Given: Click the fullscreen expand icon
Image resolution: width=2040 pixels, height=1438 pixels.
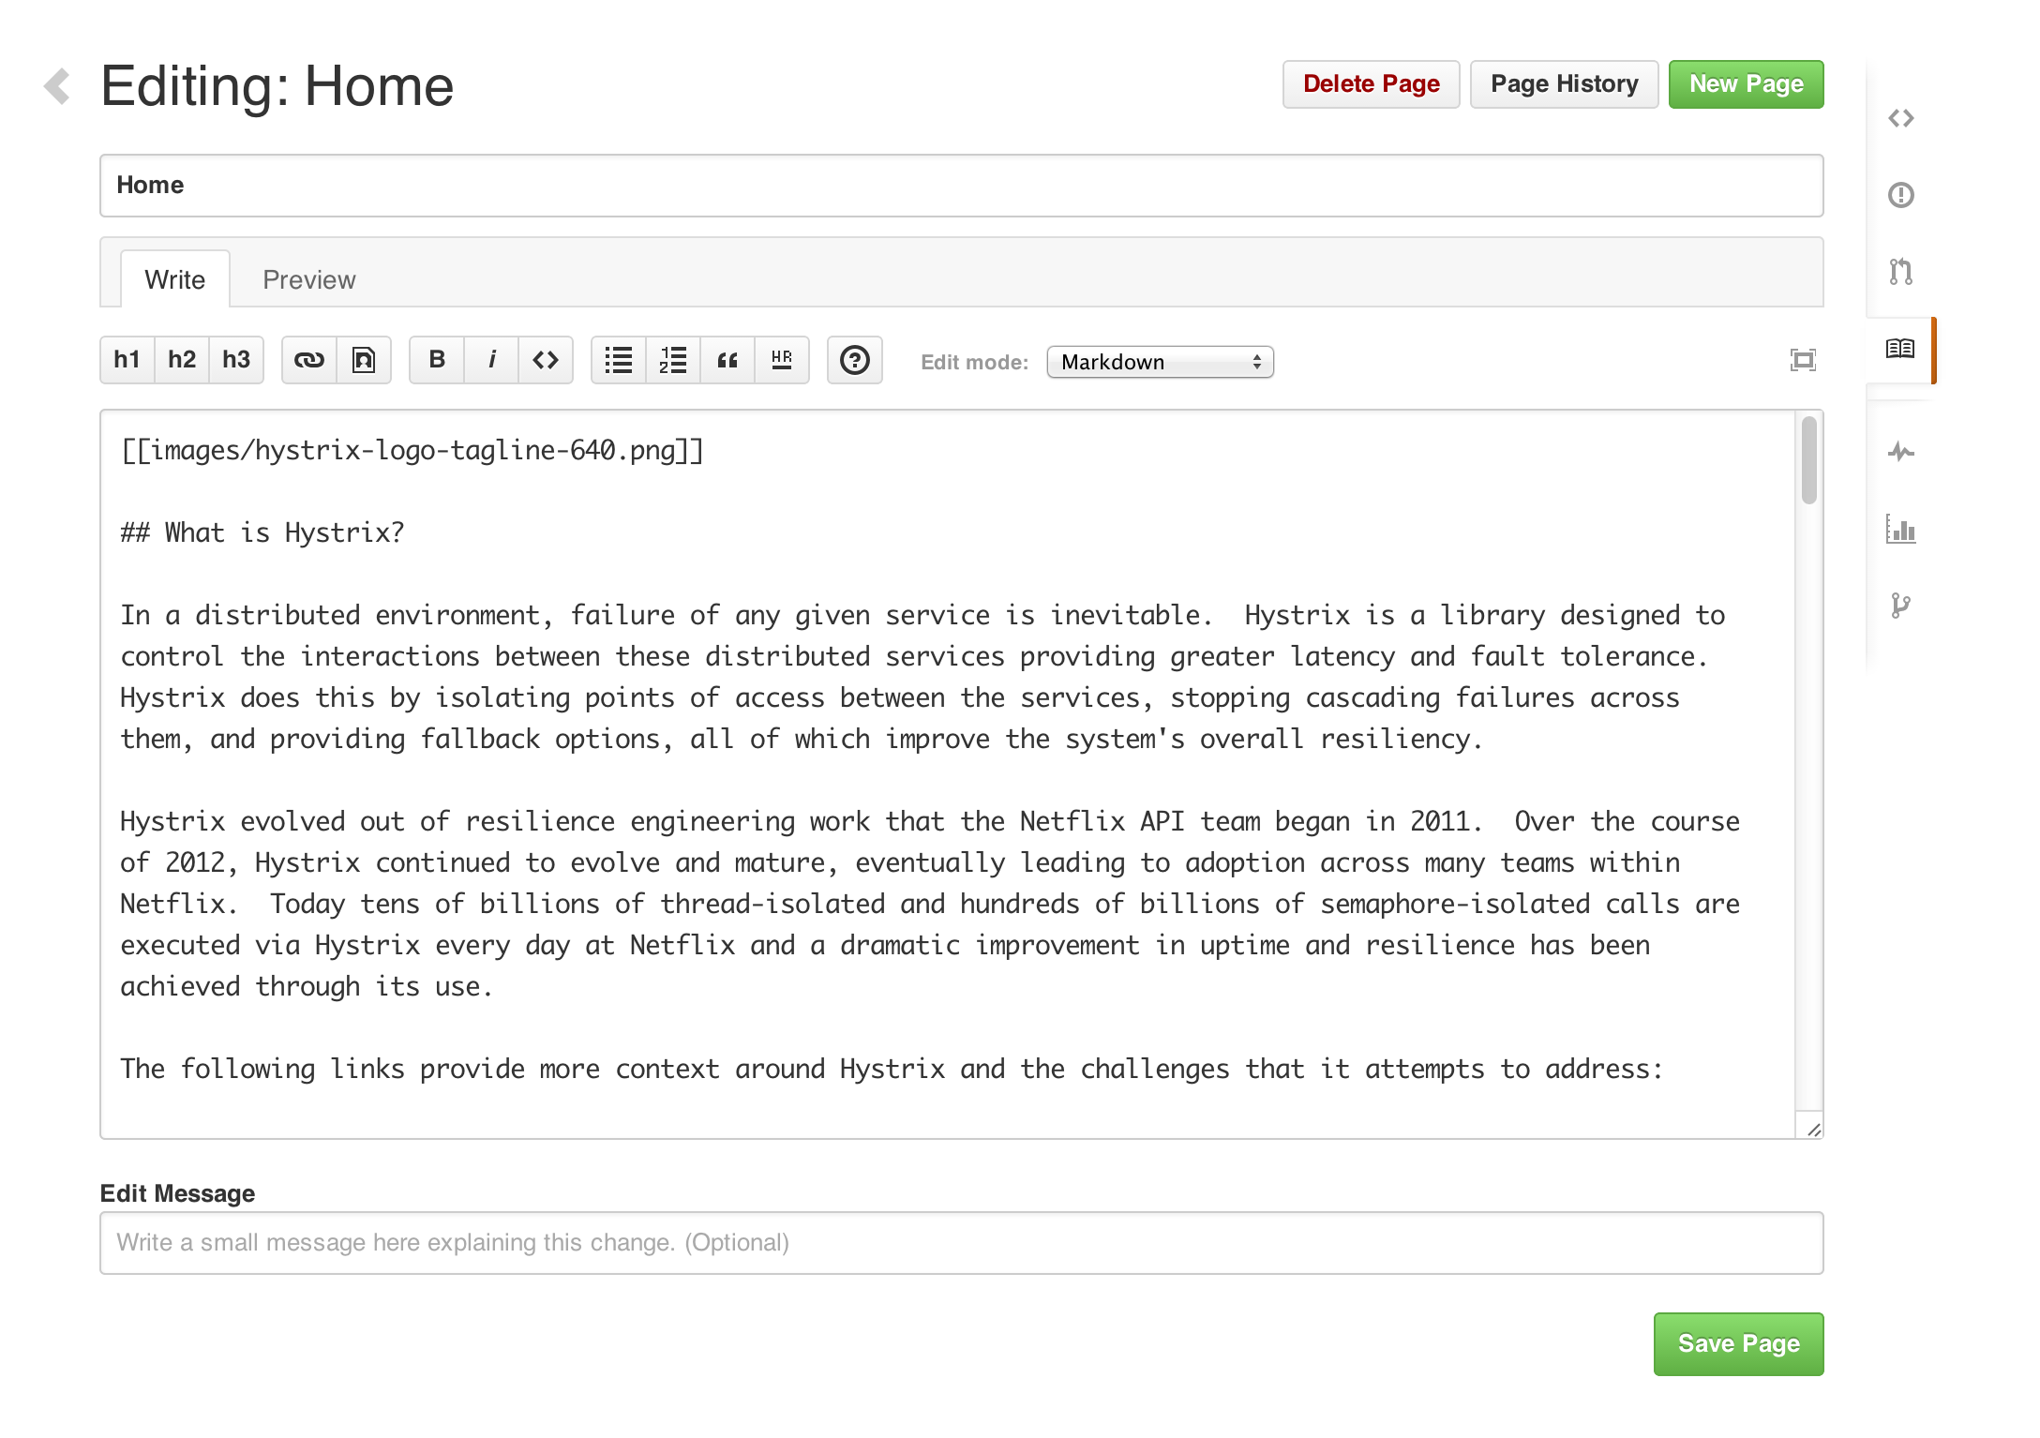Looking at the screenshot, I should (1804, 360).
